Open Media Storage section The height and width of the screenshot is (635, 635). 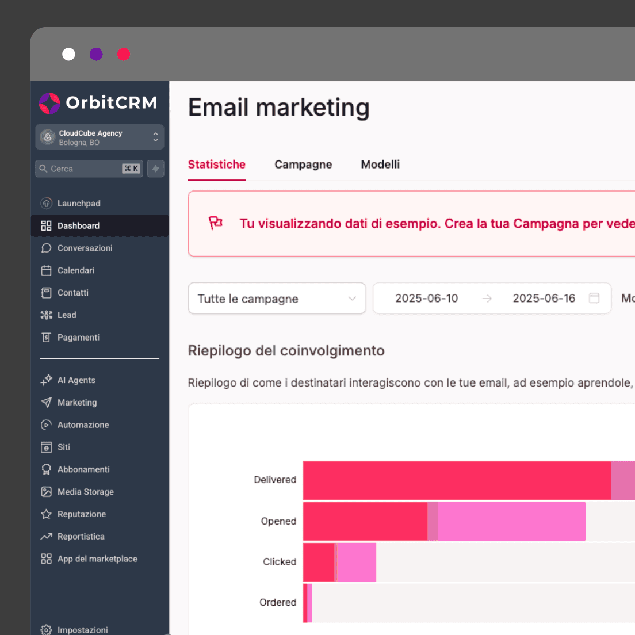click(x=100, y=492)
